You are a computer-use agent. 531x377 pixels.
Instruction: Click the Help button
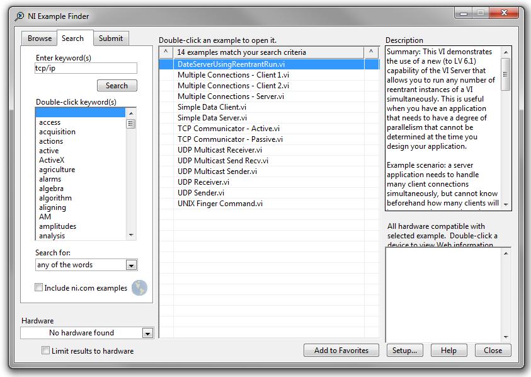coord(448,351)
